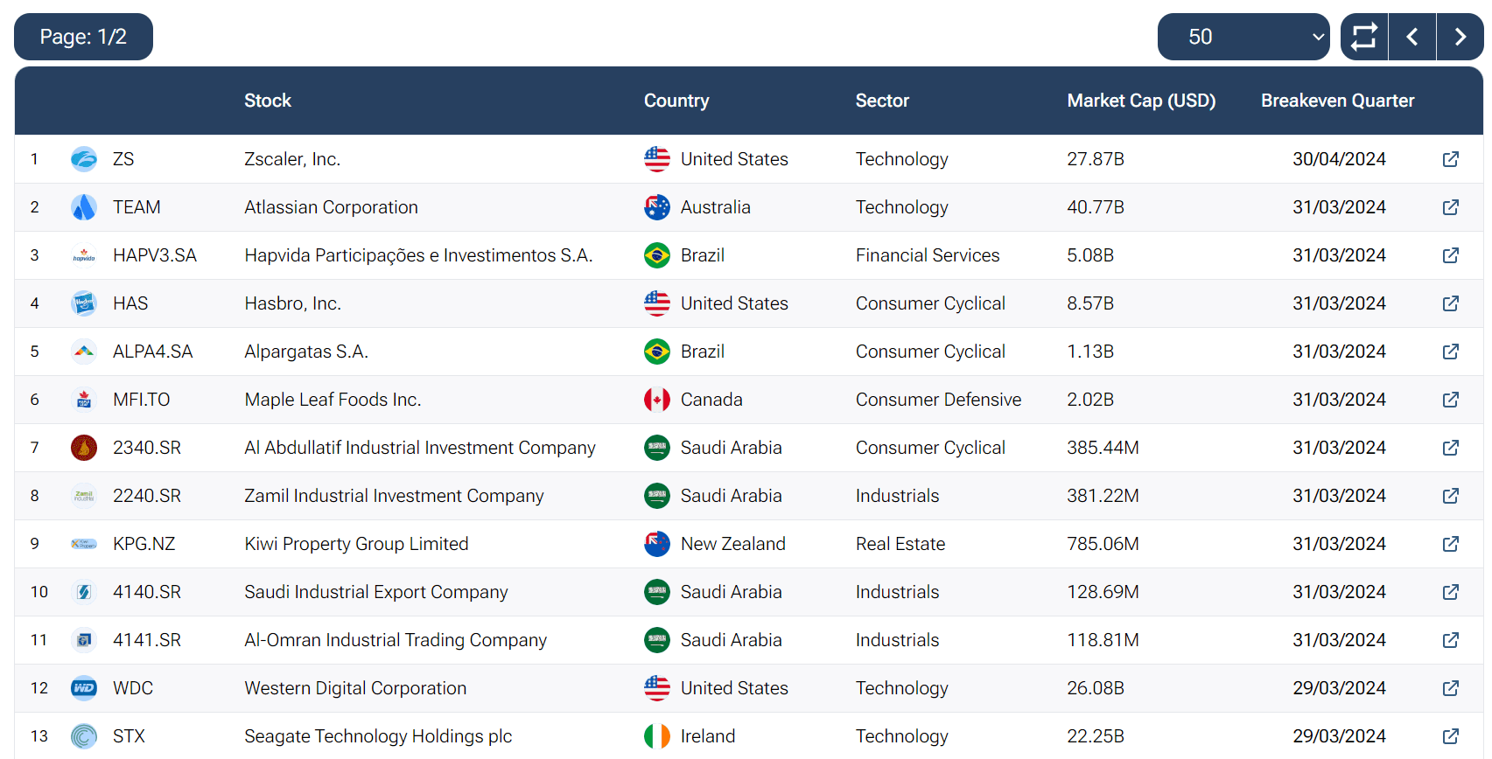
Task: Click Consumer Defensive sector cell
Action: [x=938, y=400]
